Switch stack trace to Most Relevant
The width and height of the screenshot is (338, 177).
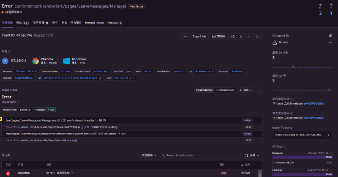204,90
